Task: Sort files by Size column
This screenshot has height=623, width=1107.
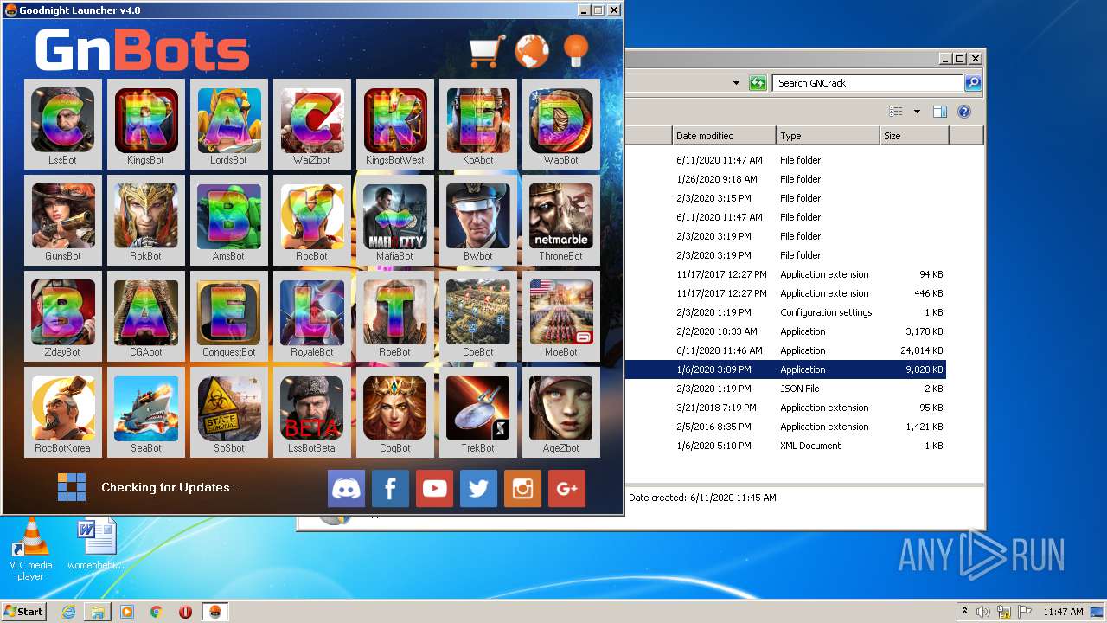Action: click(x=914, y=136)
